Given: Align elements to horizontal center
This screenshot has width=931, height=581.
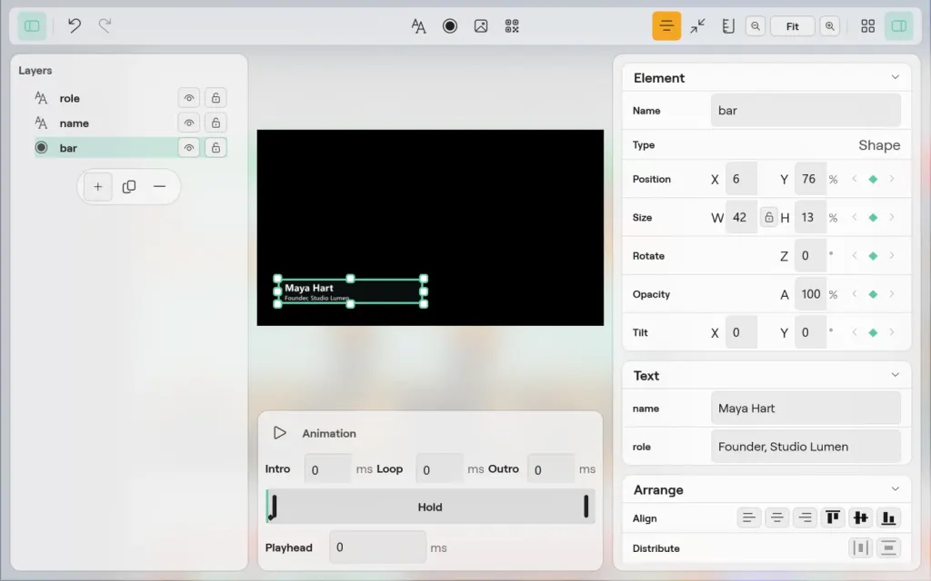Looking at the screenshot, I should pyautogui.click(x=776, y=518).
